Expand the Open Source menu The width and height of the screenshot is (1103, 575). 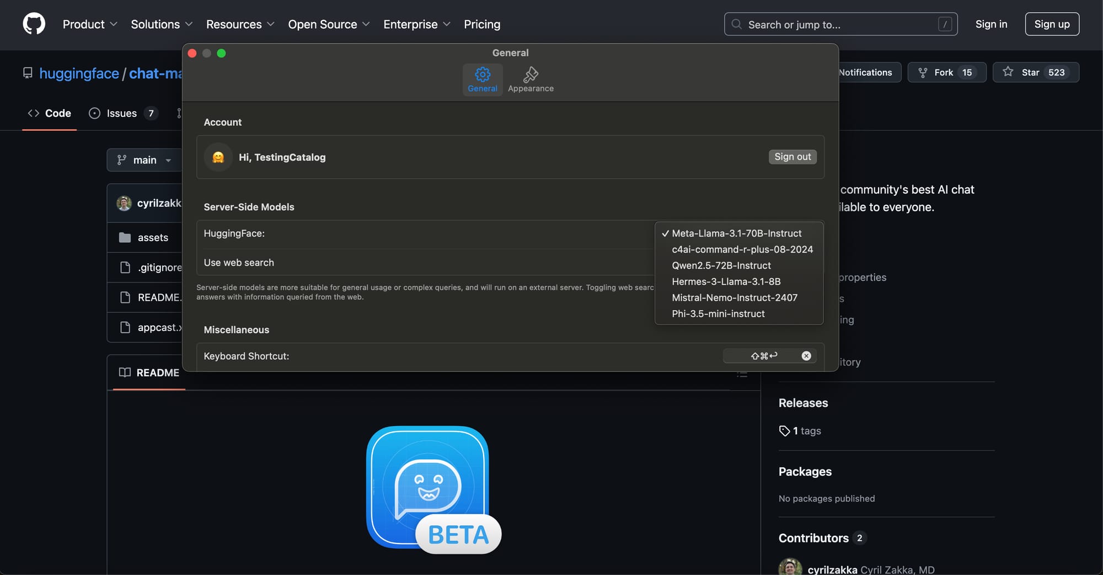329,24
